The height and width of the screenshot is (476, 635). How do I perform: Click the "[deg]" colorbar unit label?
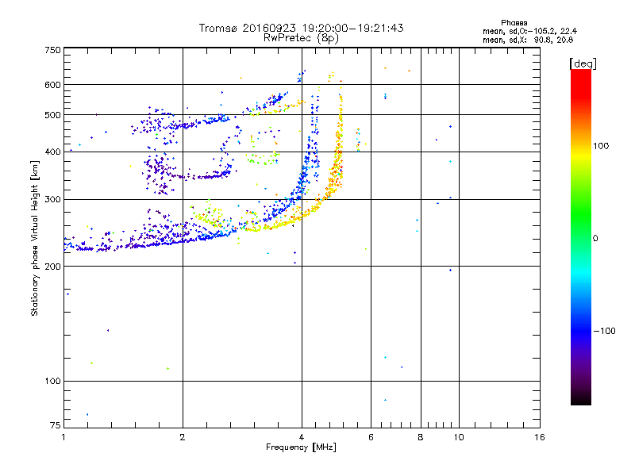pos(583,63)
